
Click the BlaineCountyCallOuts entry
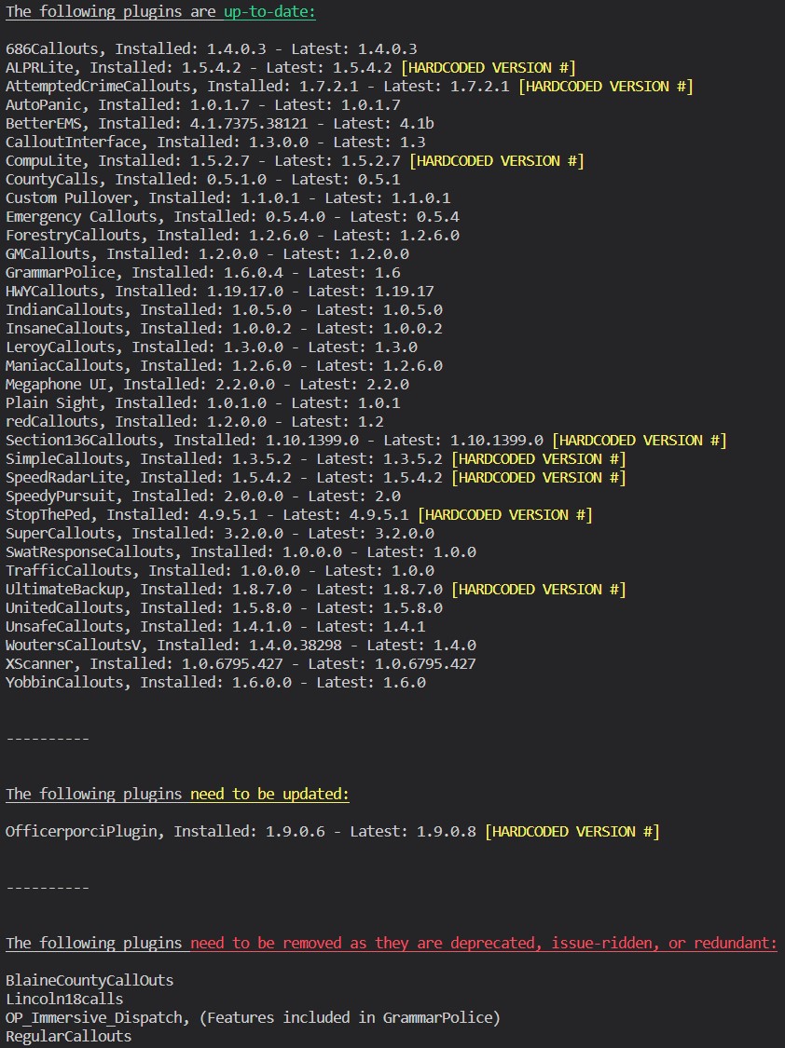(x=90, y=980)
